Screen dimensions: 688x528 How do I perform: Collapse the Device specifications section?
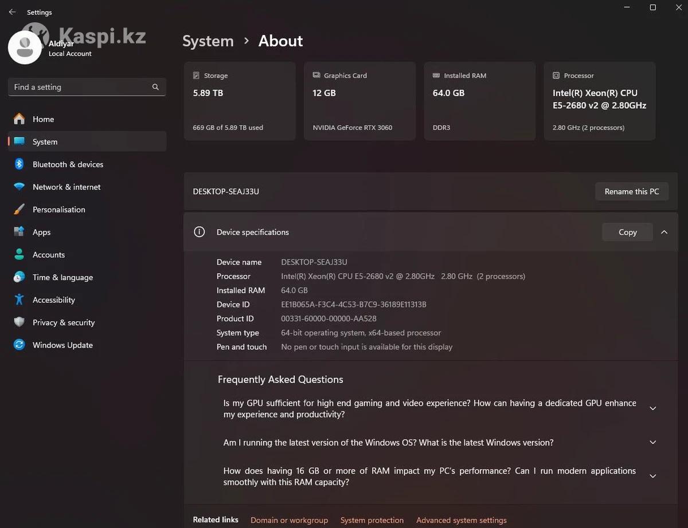pyautogui.click(x=664, y=232)
